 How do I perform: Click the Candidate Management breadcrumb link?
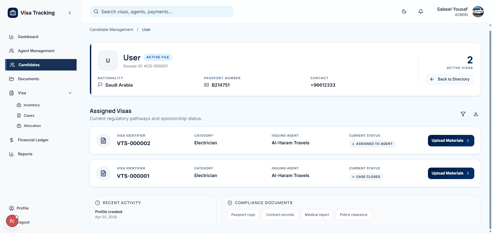click(111, 30)
